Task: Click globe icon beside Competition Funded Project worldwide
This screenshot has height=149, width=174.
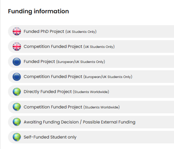Action: [17, 107]
